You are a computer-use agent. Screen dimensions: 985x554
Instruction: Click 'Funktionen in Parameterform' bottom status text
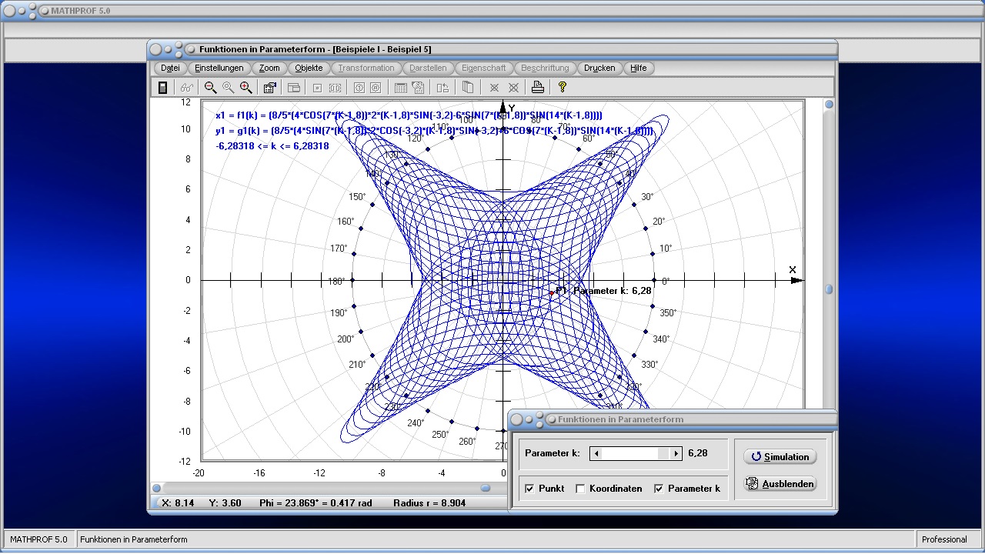coord(134,539)
